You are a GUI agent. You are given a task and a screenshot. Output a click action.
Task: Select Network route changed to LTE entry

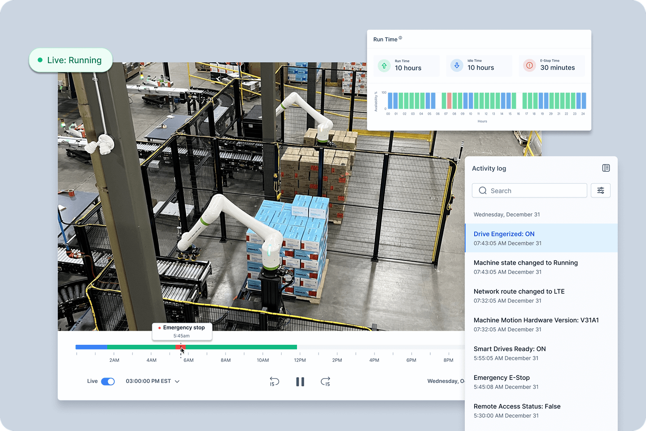[x=541, y=295]
